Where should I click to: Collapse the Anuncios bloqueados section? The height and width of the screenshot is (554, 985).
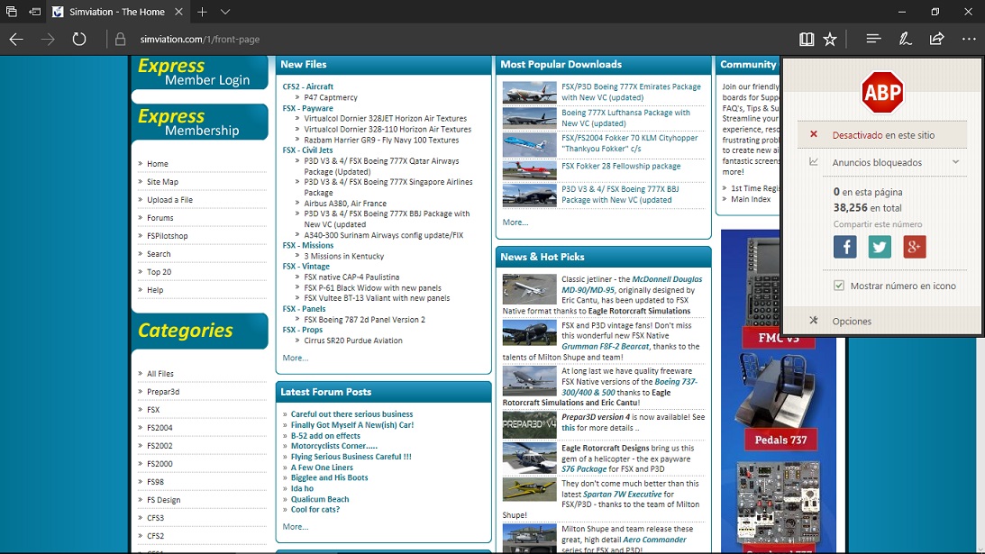point(955,162)
